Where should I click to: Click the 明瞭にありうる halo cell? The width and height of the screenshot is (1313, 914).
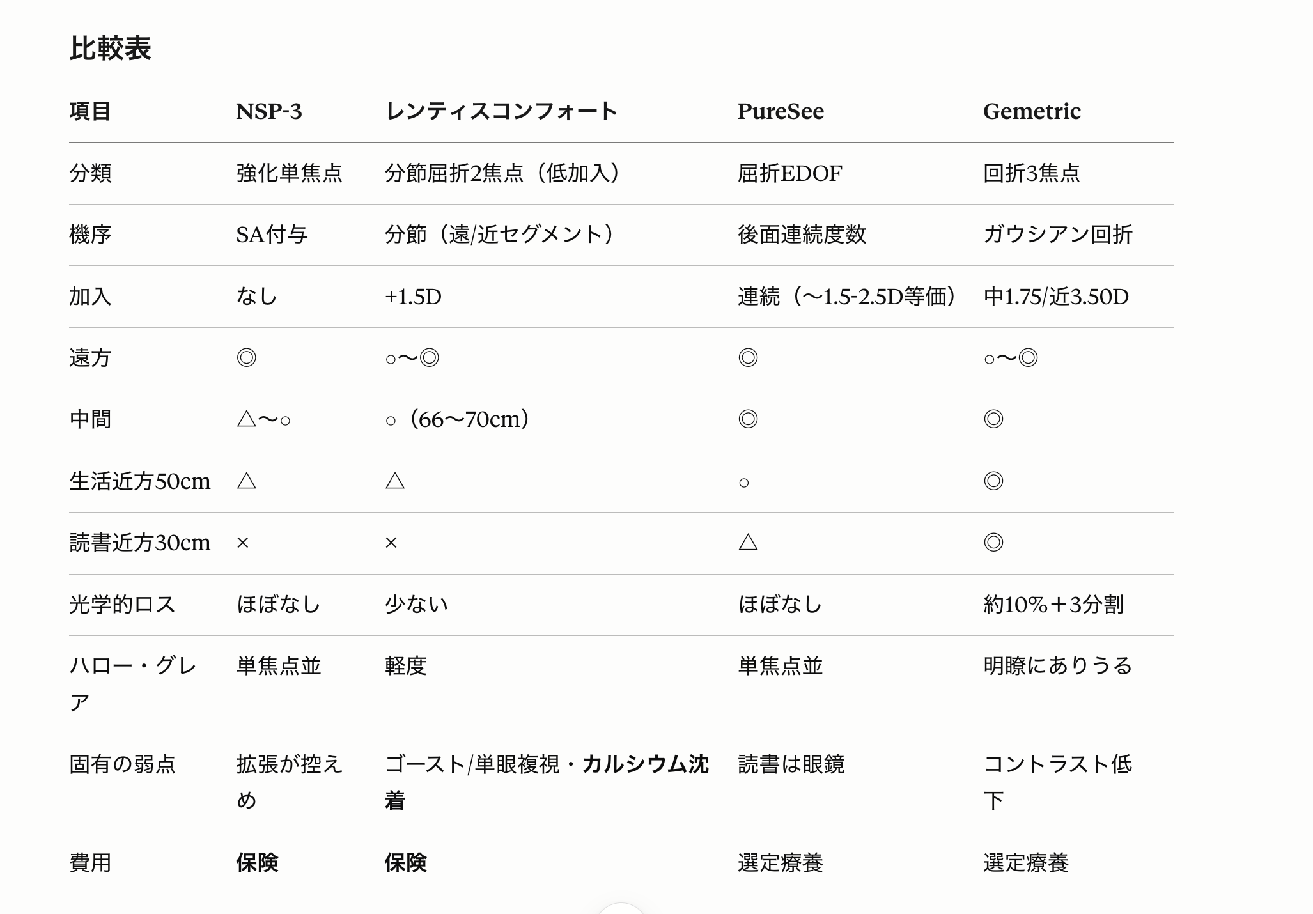pos(1058,666)
